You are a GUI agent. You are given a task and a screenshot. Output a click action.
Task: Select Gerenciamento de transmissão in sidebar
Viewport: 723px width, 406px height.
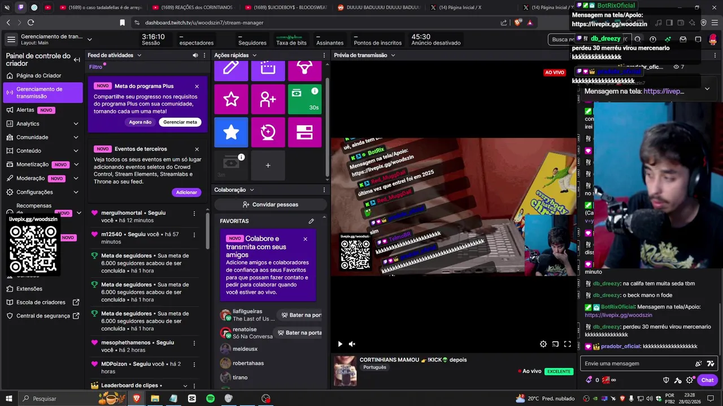click(x=43, y=92)
